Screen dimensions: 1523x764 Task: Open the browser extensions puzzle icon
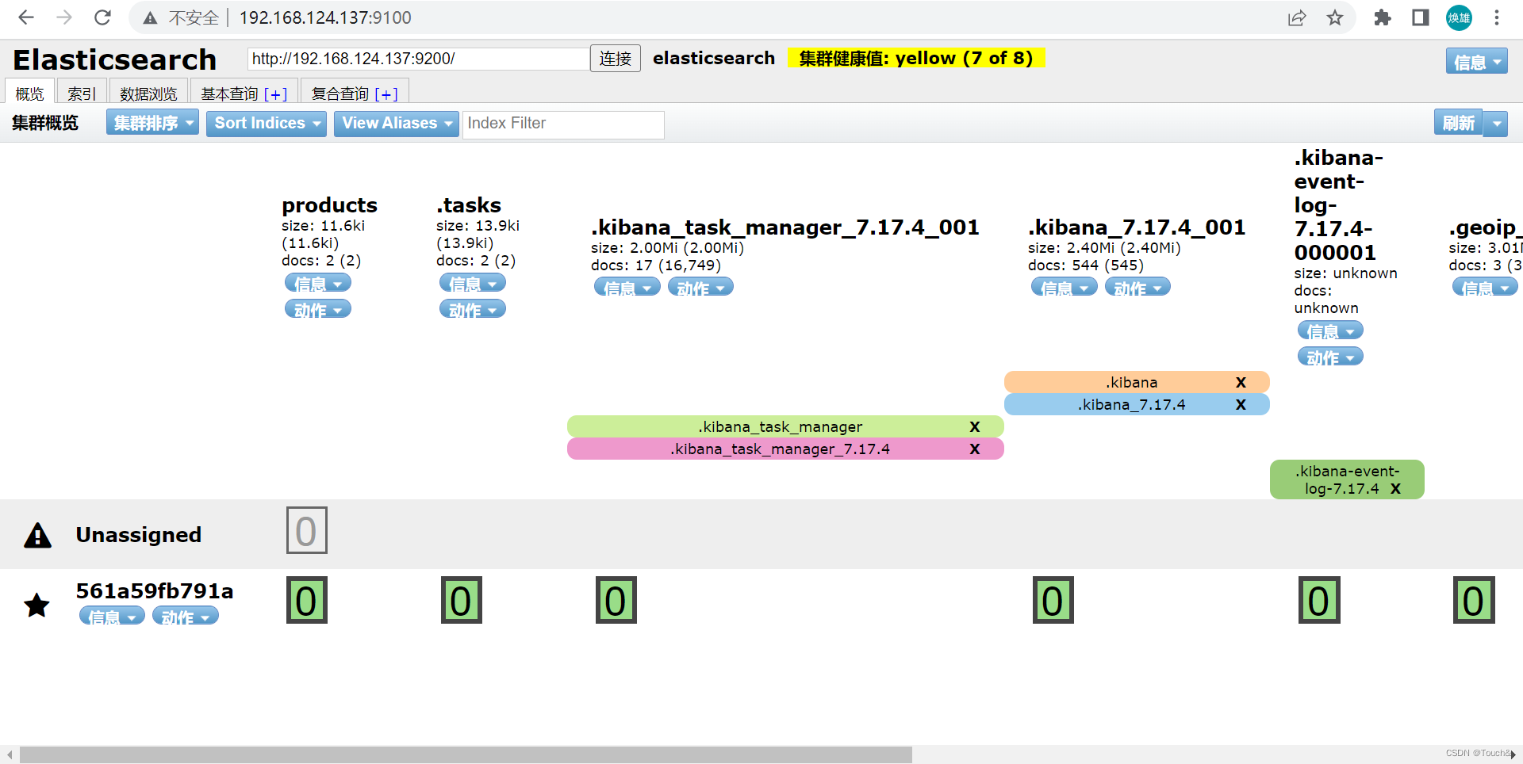pyautogui.click(x=1383, y=17)
